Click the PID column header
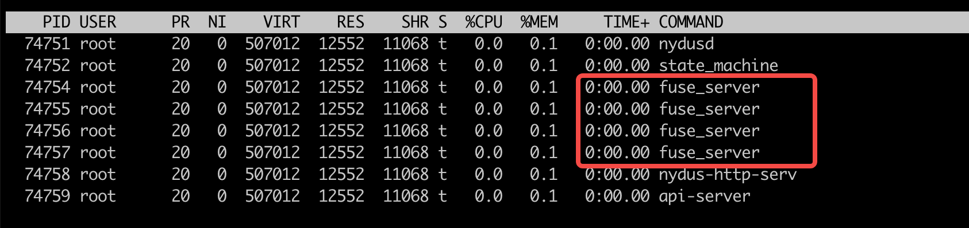Viewport: 969px width, 228px height. tap(56, 22)
